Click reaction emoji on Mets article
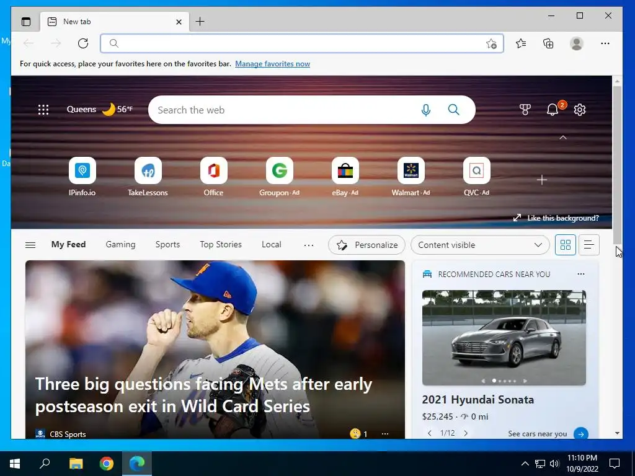The image size is (635, 476). coord(355,434)
